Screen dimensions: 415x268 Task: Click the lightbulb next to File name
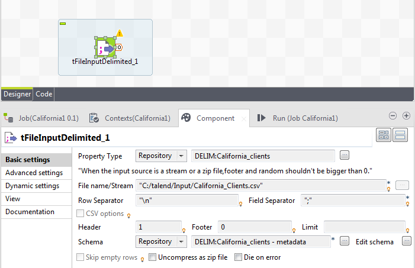[388, 189]
